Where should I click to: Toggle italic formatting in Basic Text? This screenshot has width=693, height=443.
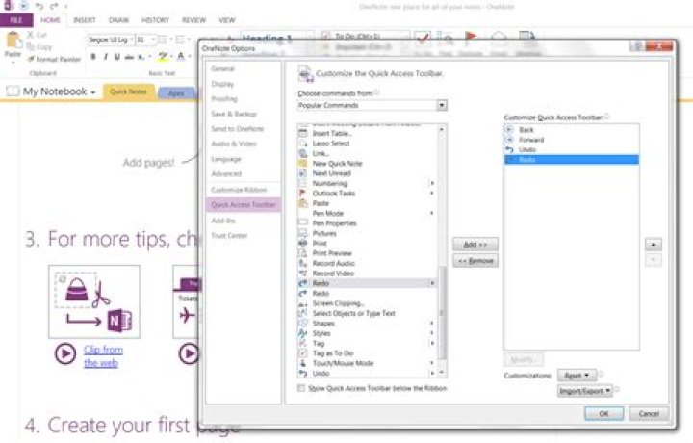(x=105, y=57)
